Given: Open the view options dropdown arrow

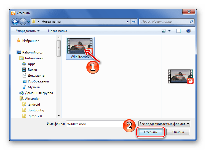Looking at the screenshot, I should tap(170, 31).
